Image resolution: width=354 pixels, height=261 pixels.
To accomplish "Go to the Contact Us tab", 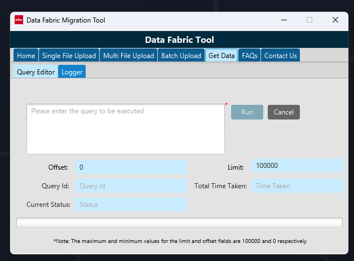I will [280, 55].
